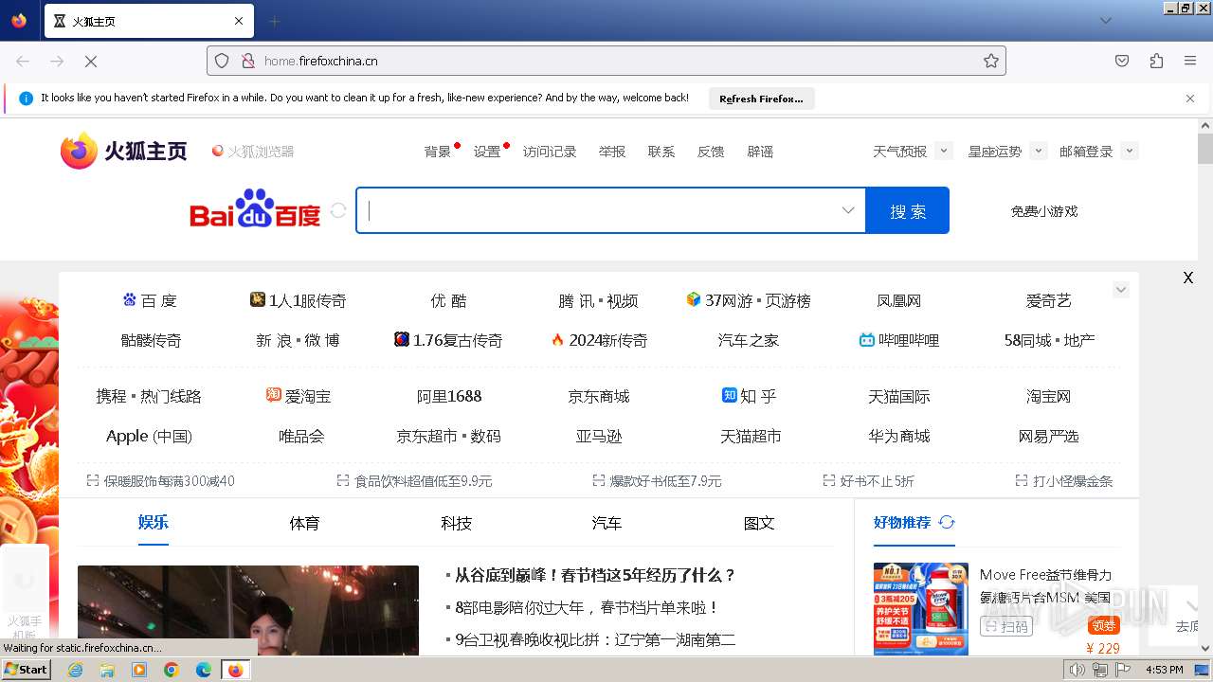Click the search engine switch icon beside Baidu

pyautogui.click(x=338, y=210)
